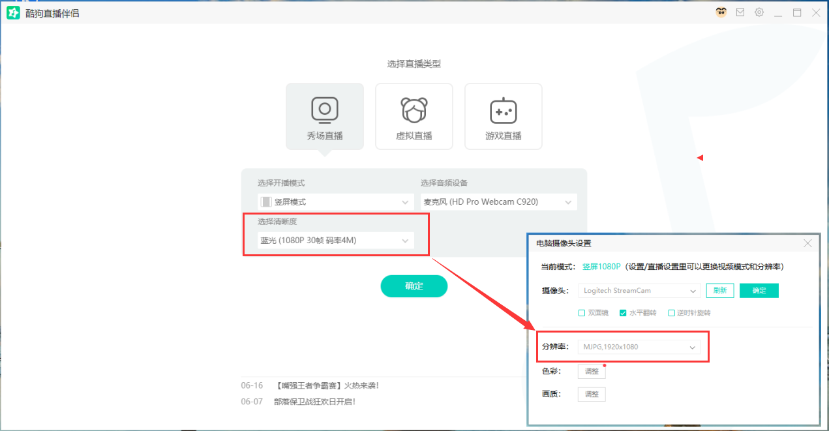Select the 秀场直播 camera icon
Viewport: 829px width, 431px height.
324,110
